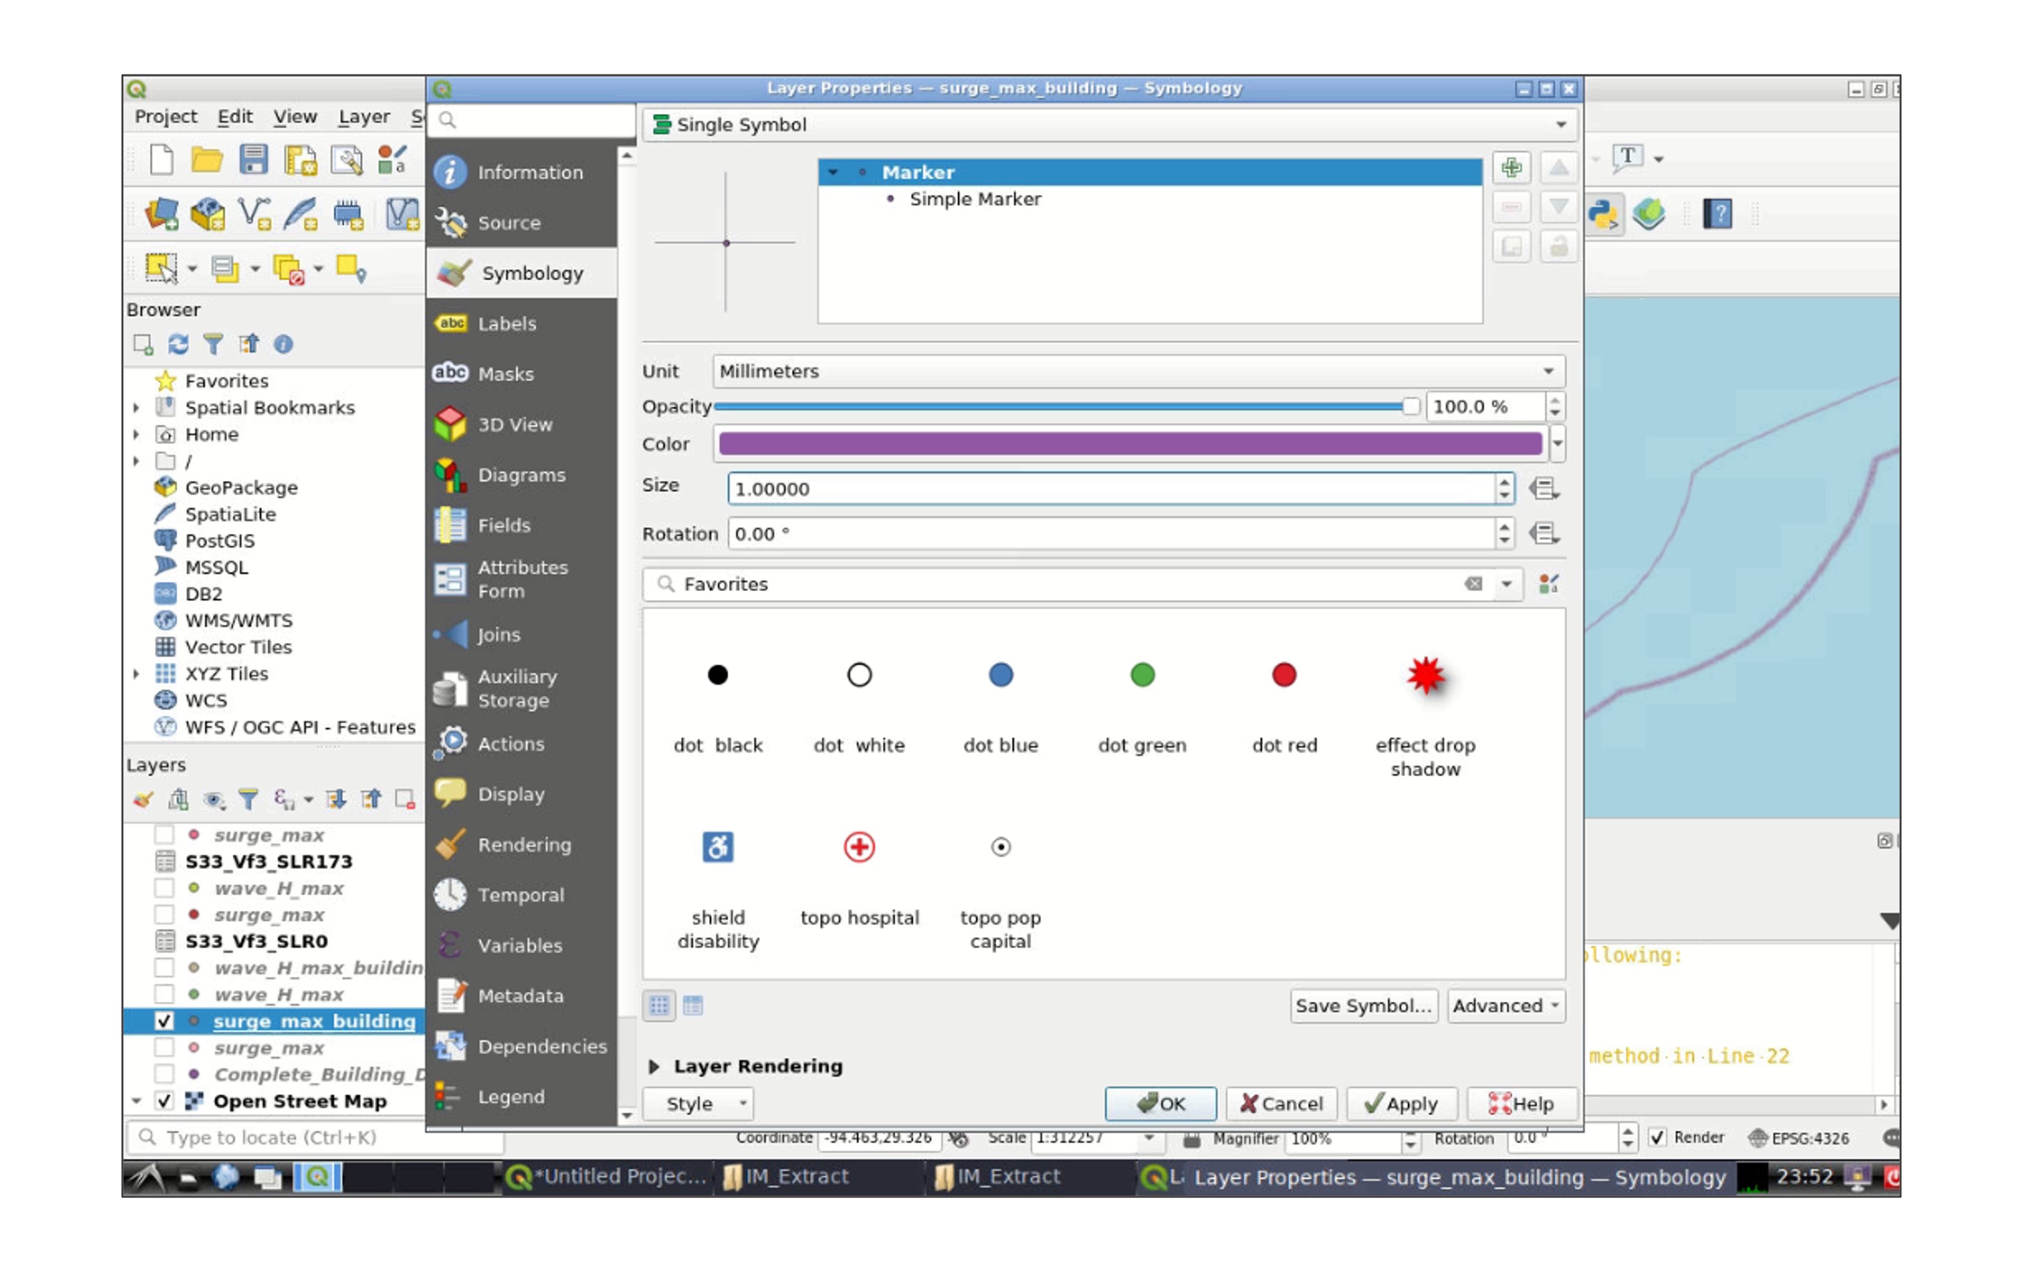Screen dimensions: 2023x1272
Task: Open the Single Symbol renderer dropdown
Action: (x=1109, y=124)
